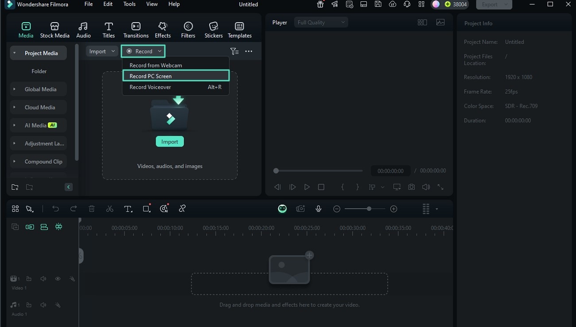Click the Stop button in player
The image size is (576, 327).
tap(321, 187)
